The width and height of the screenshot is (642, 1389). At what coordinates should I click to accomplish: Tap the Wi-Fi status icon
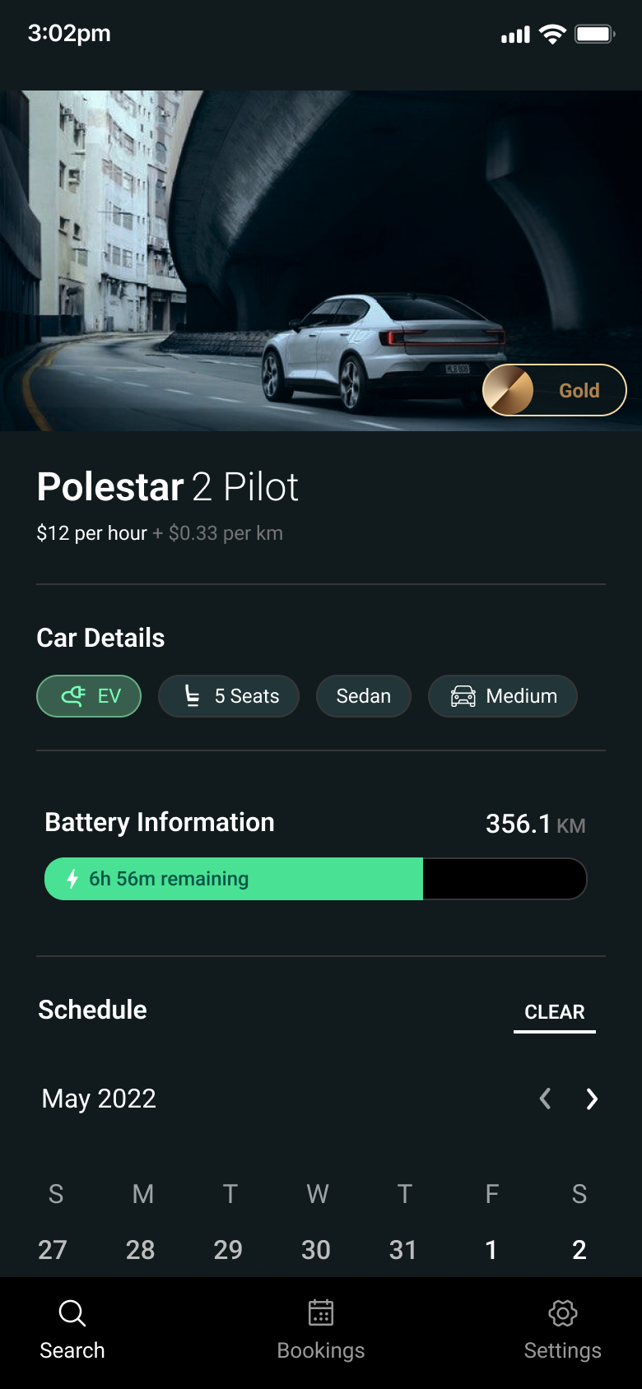(552, 34)
